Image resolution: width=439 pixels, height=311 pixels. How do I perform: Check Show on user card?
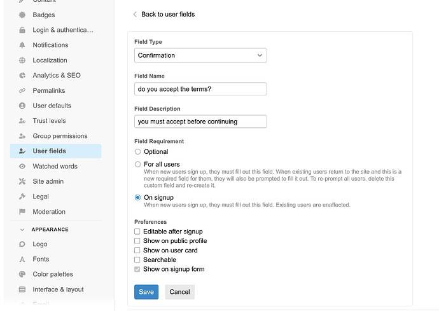point(137,250)
